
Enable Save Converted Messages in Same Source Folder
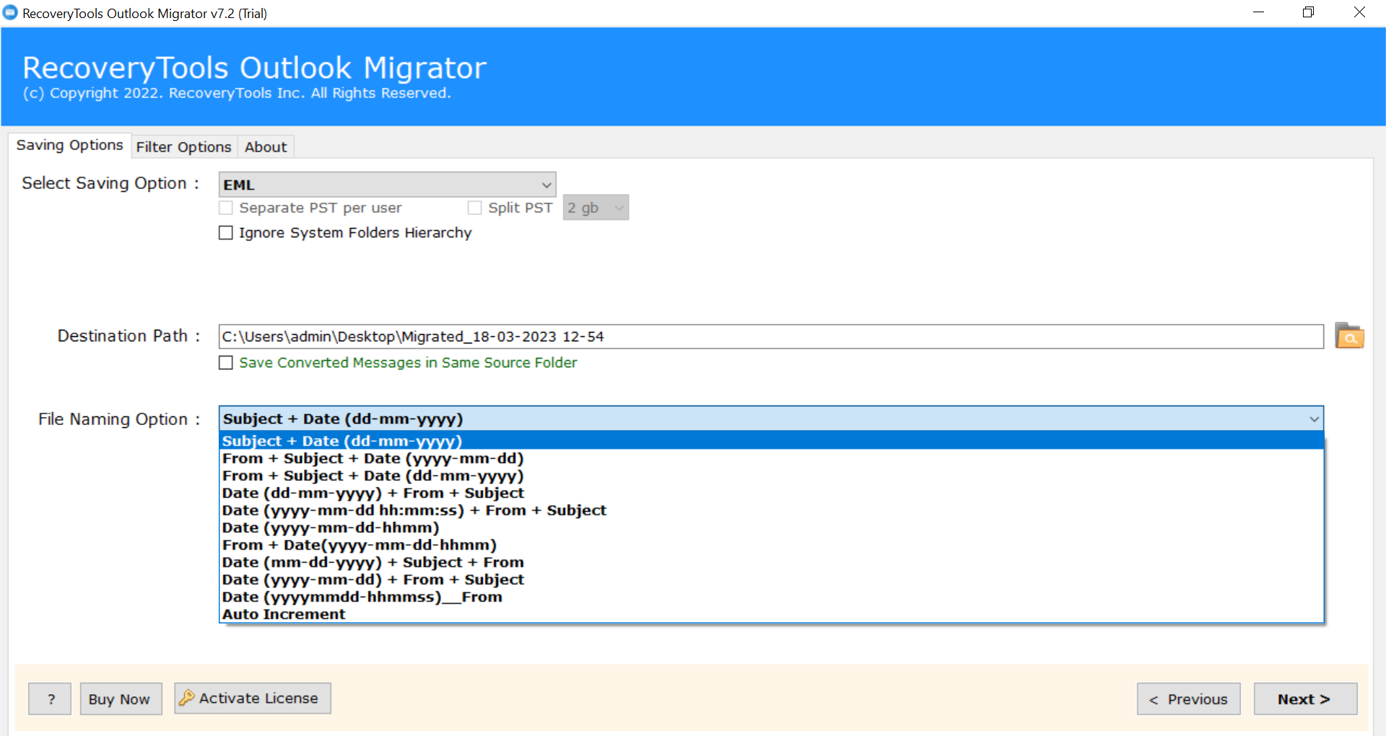pos(226,362)
